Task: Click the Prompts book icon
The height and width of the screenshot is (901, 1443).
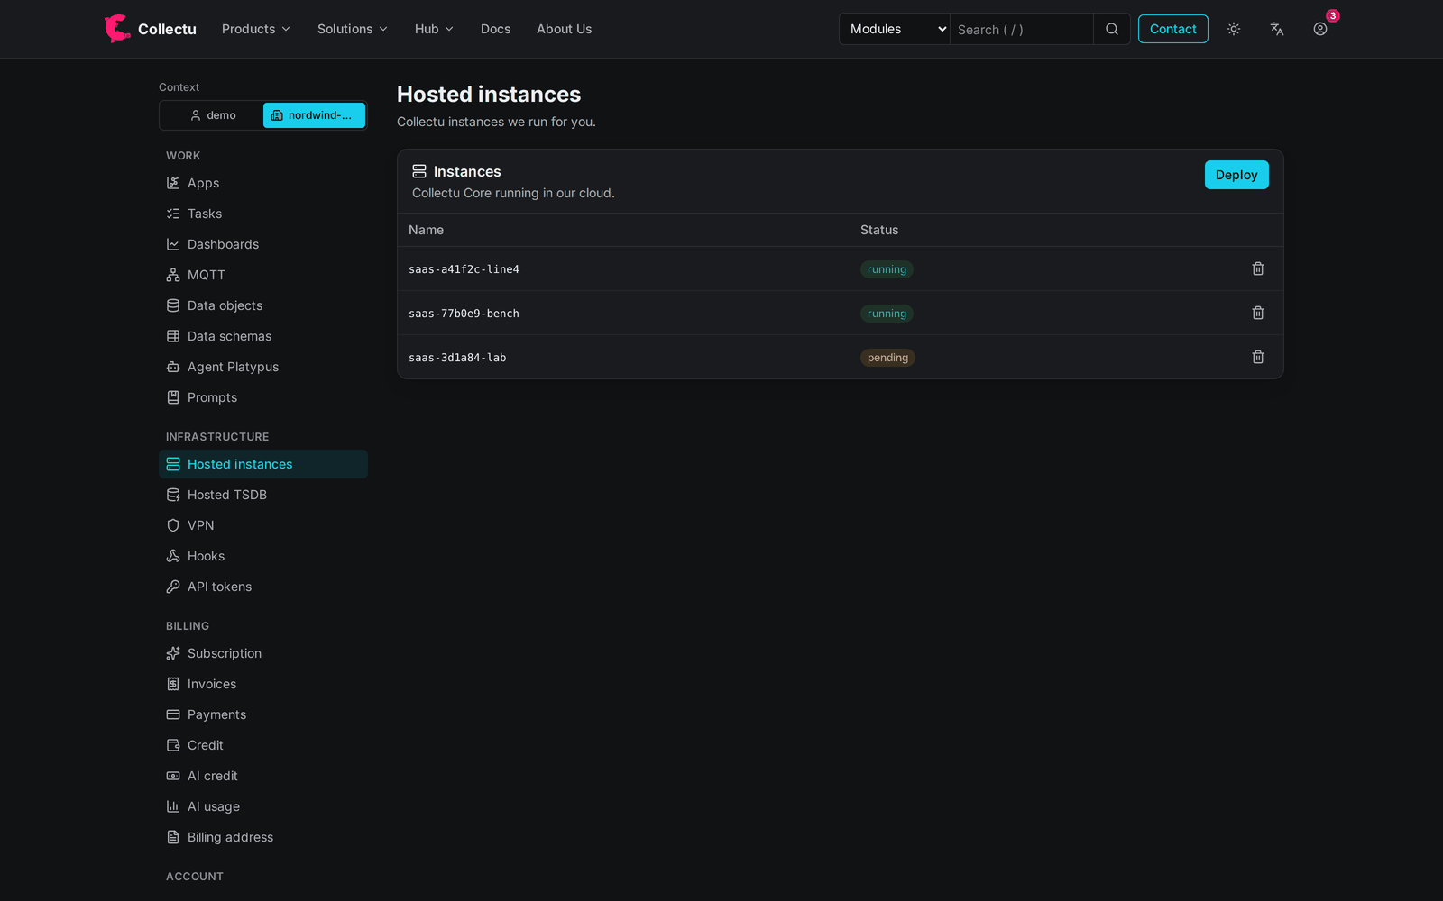Action: pyautogui.click(x=173, y=397)
